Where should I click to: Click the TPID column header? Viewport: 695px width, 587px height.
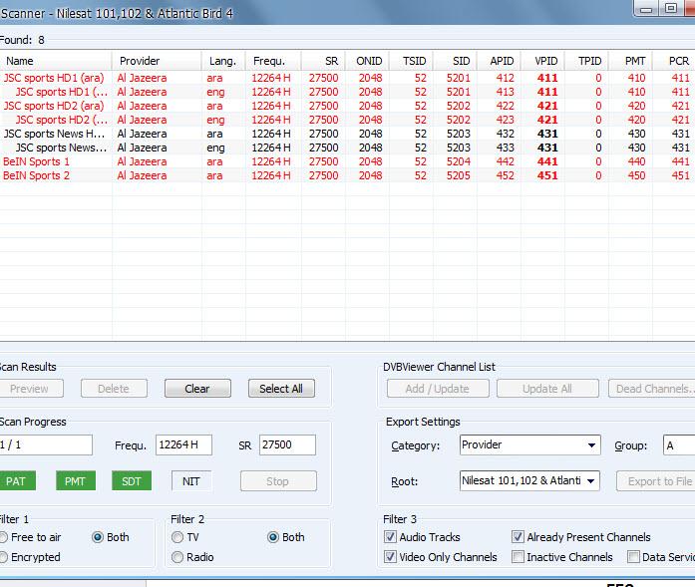[587, 61]
